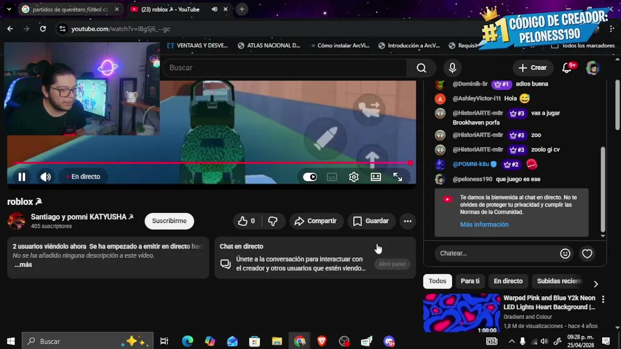Select the Para ti filter chip
The image size is (621, 349).
point(470,281)
